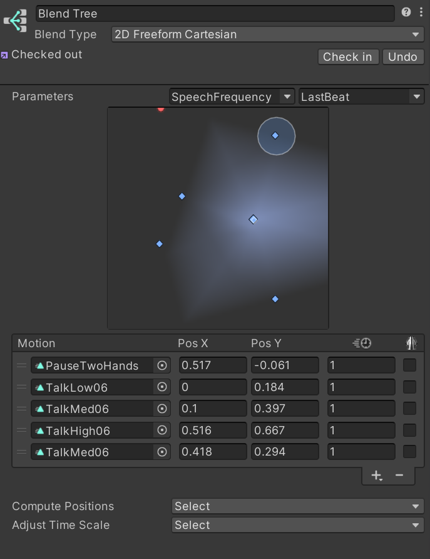This screenshot has width=430, height=559.
Task: Open the LastBeat parameter dropdown
Action: (x=362, y=97)
